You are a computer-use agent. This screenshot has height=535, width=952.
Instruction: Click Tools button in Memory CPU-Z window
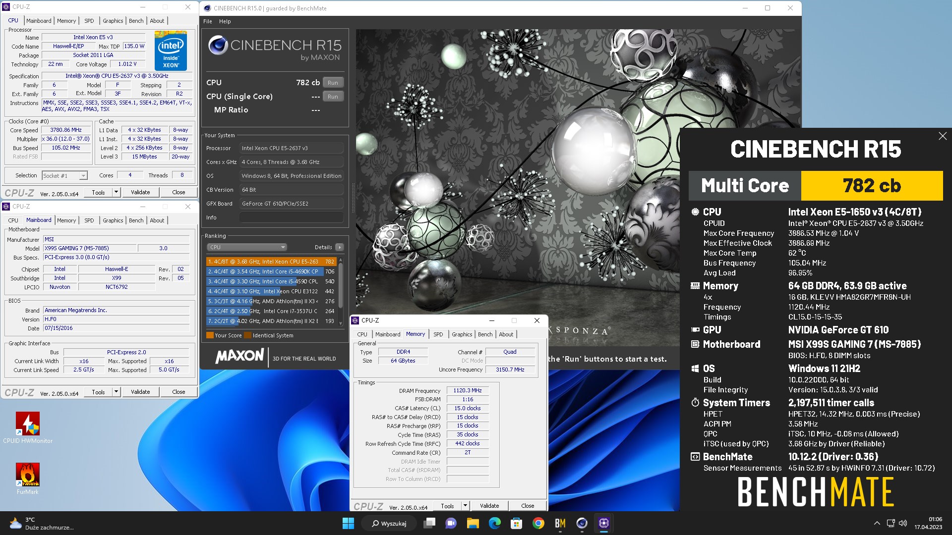tap(447, 506)
